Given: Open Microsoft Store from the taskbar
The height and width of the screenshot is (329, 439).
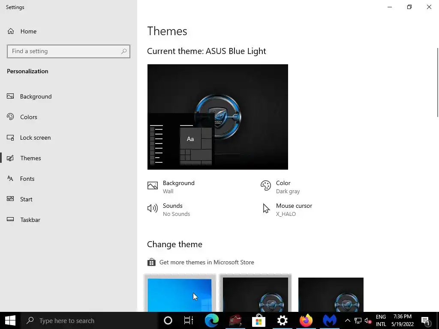Looking at the screenshot, I should [259, 320].
